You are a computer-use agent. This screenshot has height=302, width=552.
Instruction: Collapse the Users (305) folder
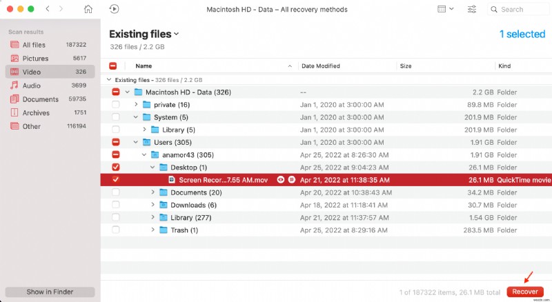[x=136, y=142]
